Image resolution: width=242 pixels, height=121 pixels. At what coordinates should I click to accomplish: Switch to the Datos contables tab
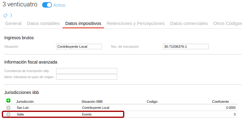coord(43,23)
